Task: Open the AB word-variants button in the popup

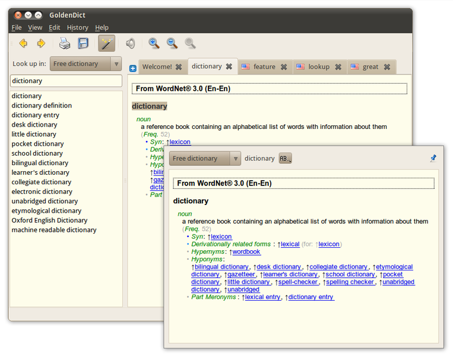Action: pyautogui.click(x=286, y=159)
